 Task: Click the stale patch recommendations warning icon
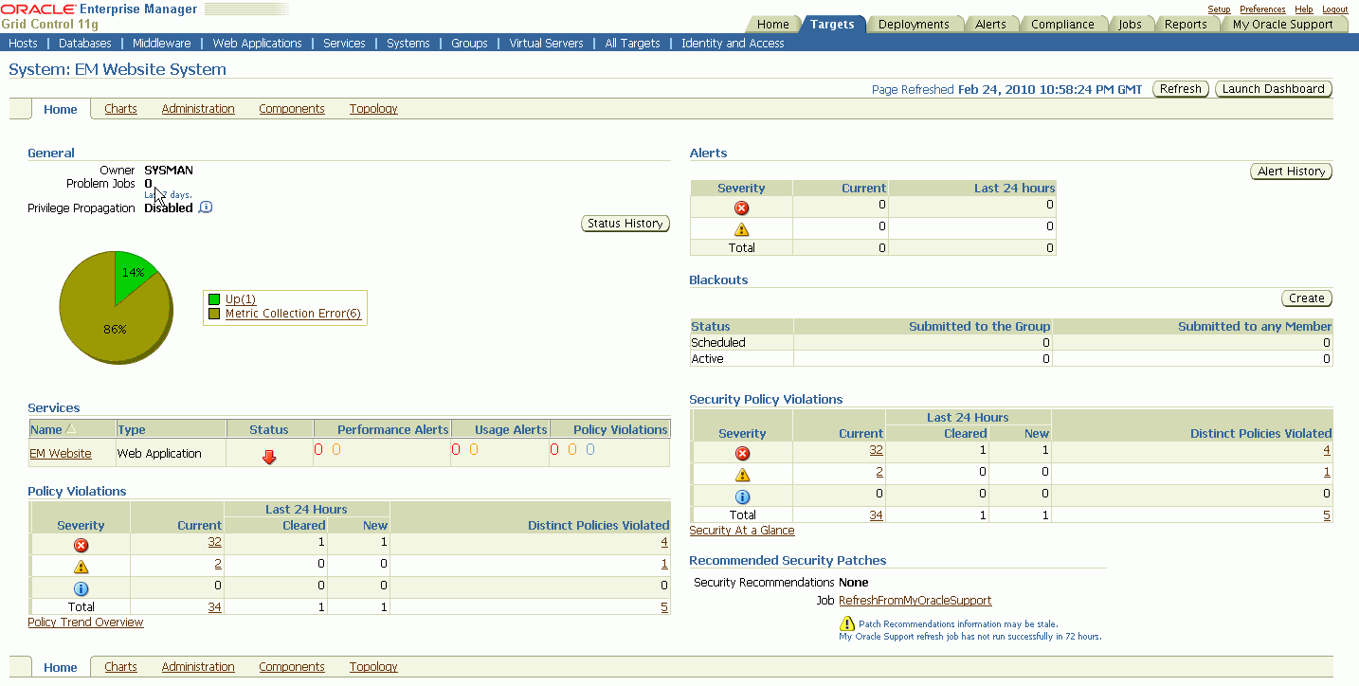tap(847, 623)
